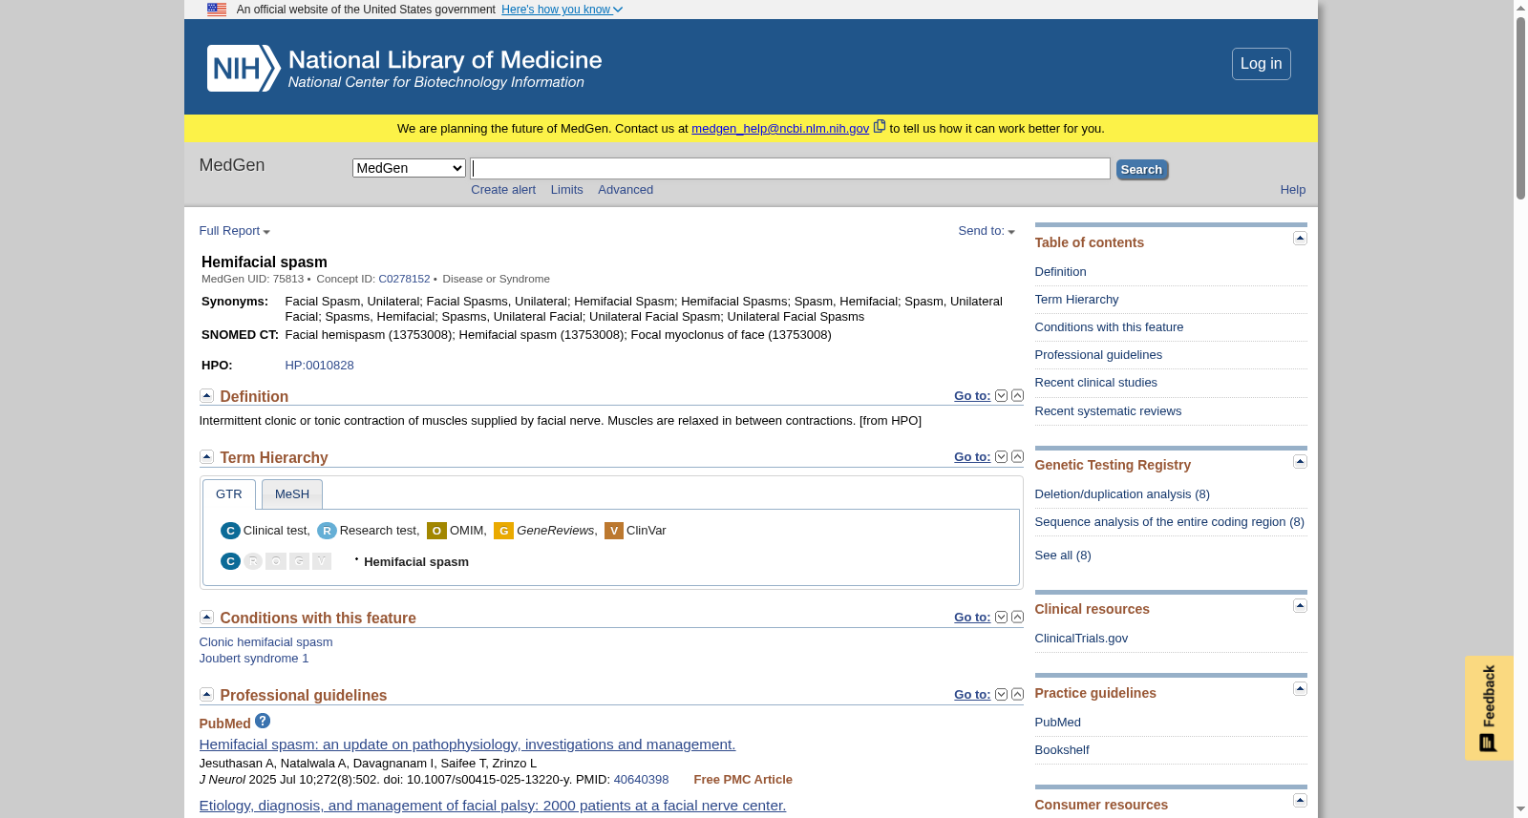Viewport: 1528px width, 818px height.
Task: Collapse the Table of contents panel
Action: [x=1300, y=238]
